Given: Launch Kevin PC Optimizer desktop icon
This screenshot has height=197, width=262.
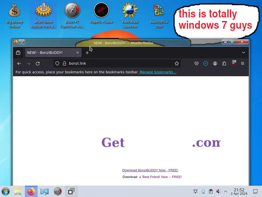Looking at the screenshot, I should click(72, 15).
